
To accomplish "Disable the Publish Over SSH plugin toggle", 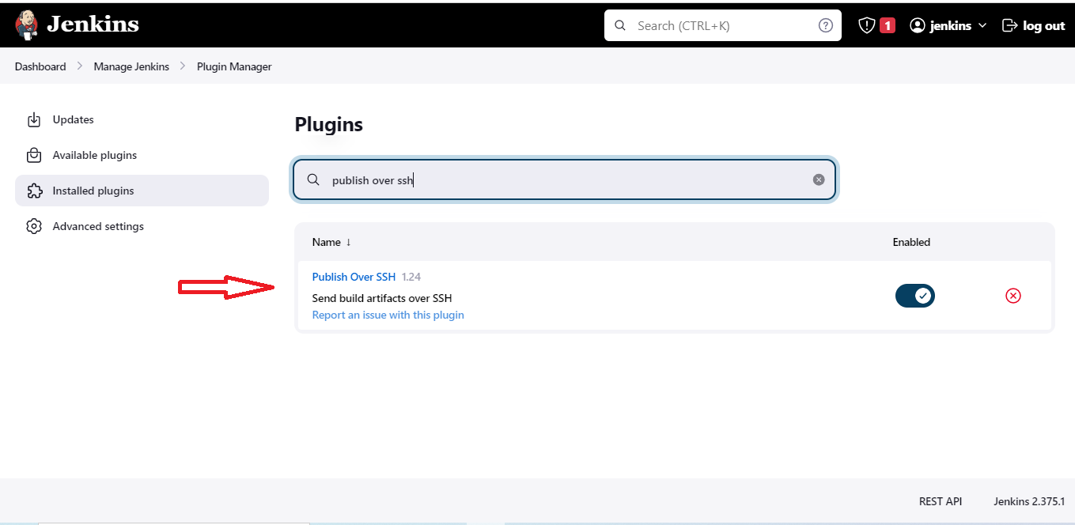I will pyautogui.click(x=915, y=295).
